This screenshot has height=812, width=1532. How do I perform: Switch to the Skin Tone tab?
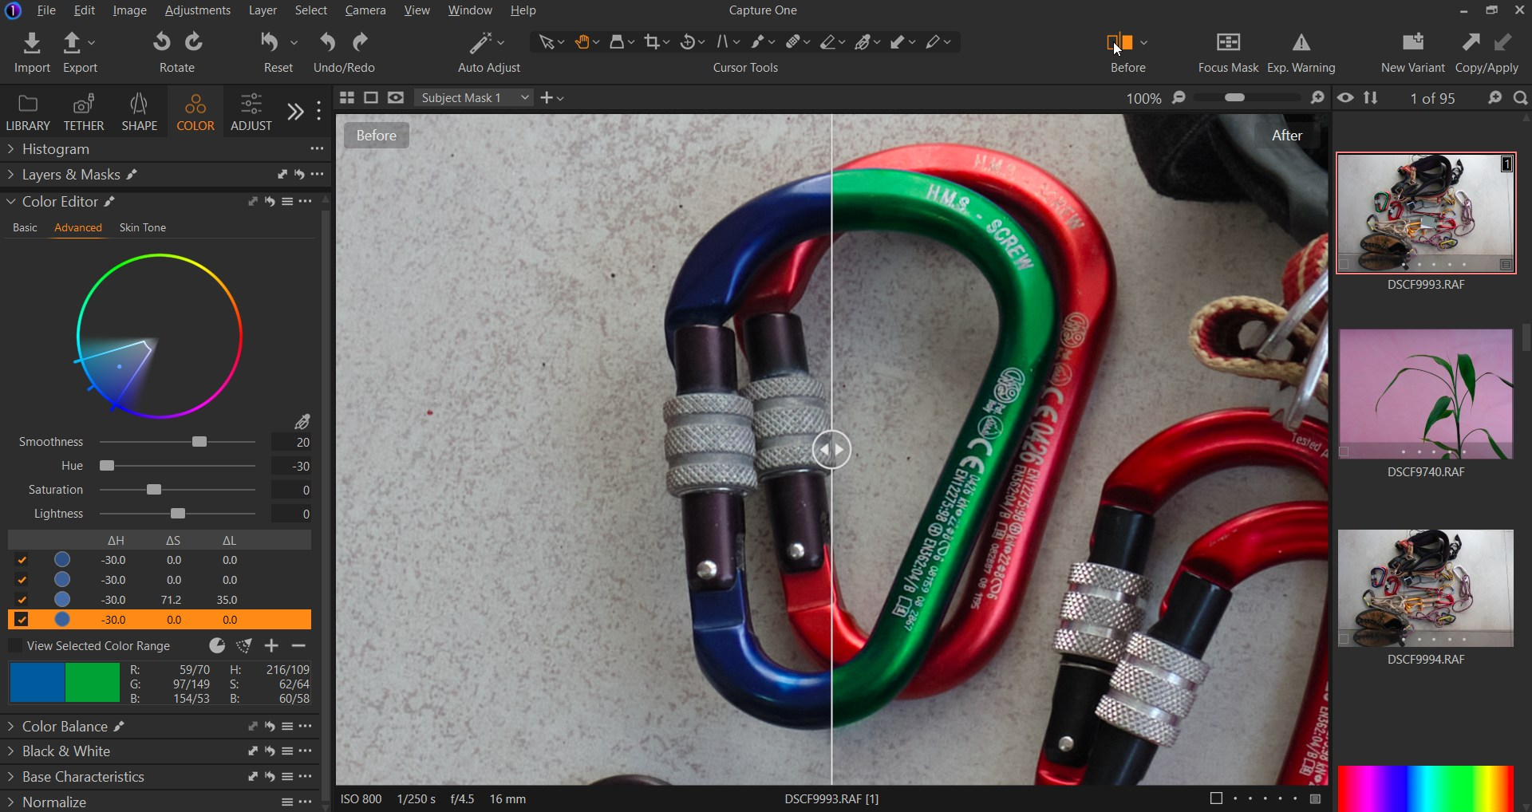point(142,227)
